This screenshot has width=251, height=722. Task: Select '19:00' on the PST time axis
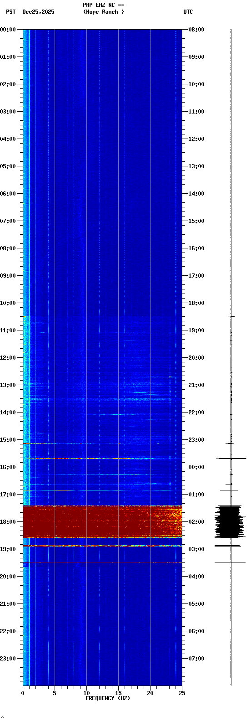pos(8,549)
